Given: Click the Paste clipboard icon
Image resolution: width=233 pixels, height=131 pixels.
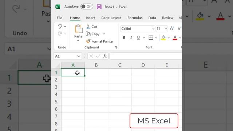Looking at the screenshot, I should coord(79,29).
